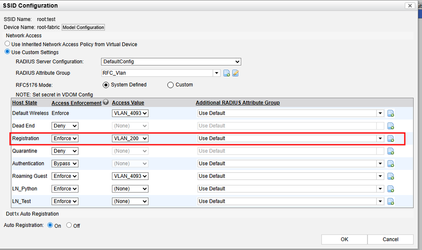Click the add icon in LN_Python row
The height and width of the screenshot is (250, 422).
coord(391,189)
